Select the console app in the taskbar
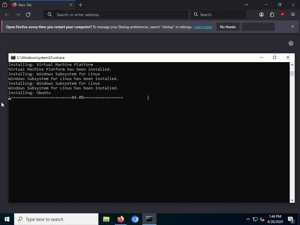 click(149, 219)
